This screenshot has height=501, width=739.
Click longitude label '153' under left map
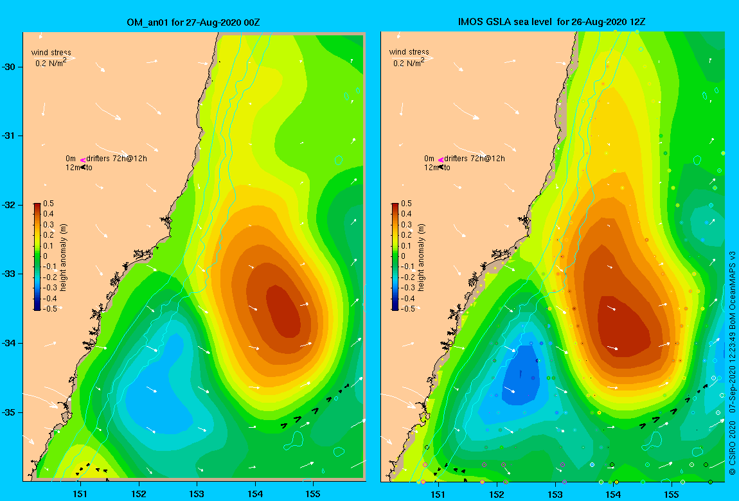click(x=197, y=494)
